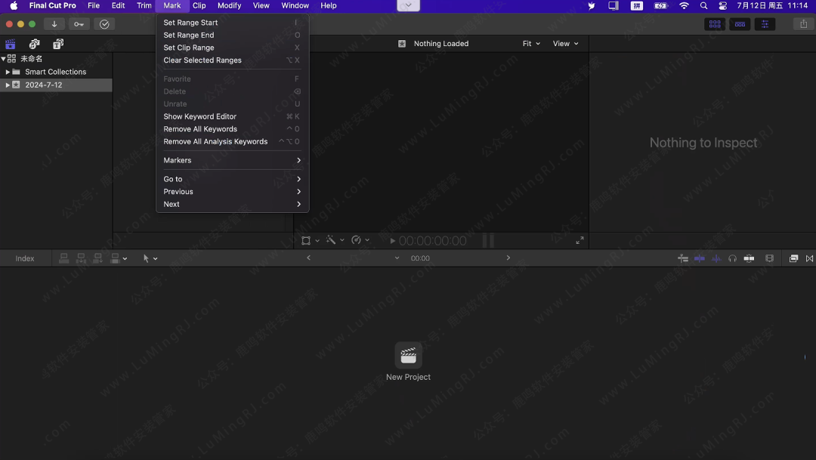This screenshot has width=816, height=460.
Task: Open the Titles and Generators sidebar
Action: pyautogui.click(x=58, y=44)
